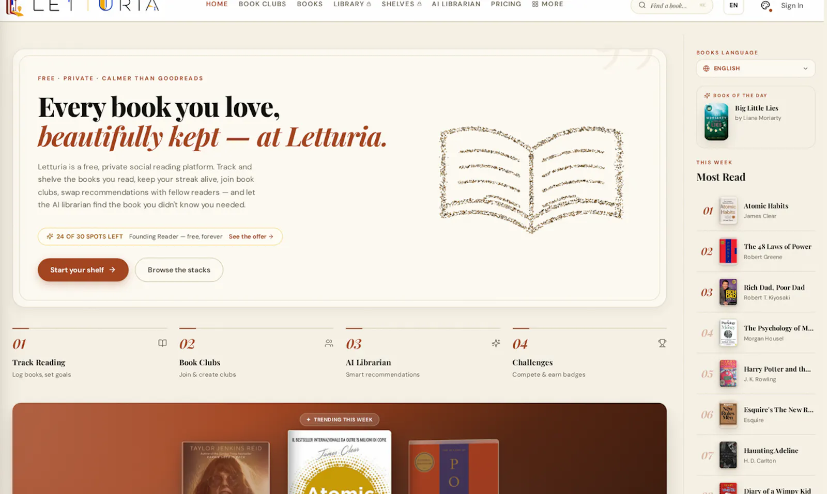Open the Big Little Lies title
Screen dimensions: 827x494
pyautogui.click(x=756, y=108)
